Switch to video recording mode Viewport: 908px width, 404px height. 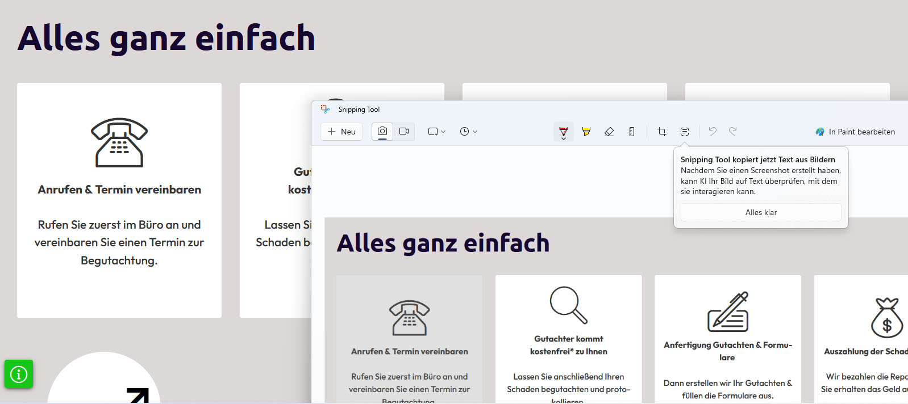point(404,131)
